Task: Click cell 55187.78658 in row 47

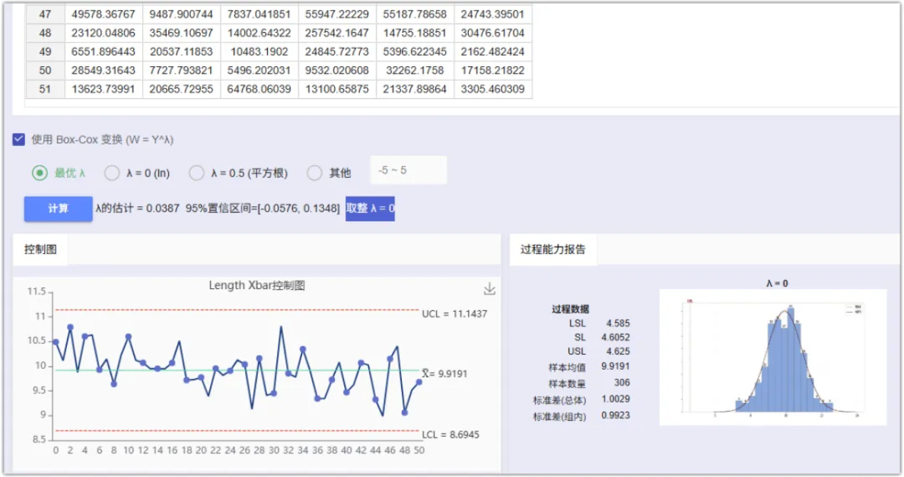Action: (x=415, y=14)
